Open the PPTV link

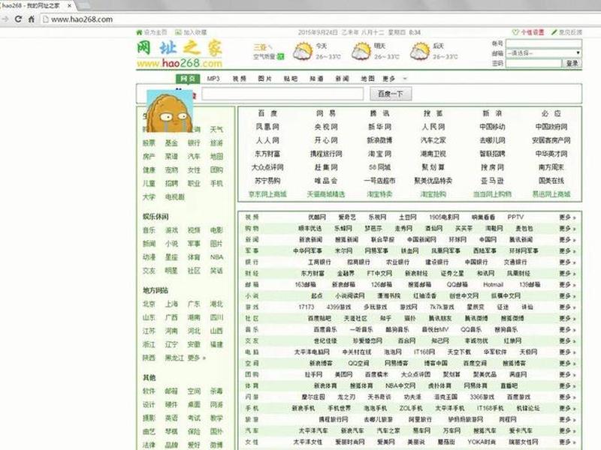point(515,217)
